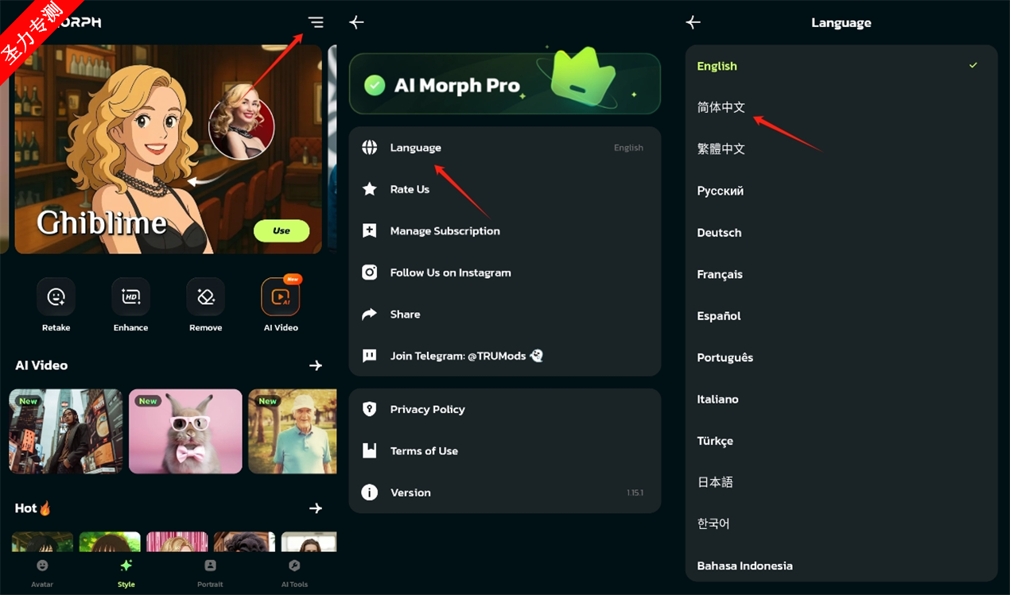Click the star icon beside Rate Us
The image size is (1010, 595).
coord(369,189)
